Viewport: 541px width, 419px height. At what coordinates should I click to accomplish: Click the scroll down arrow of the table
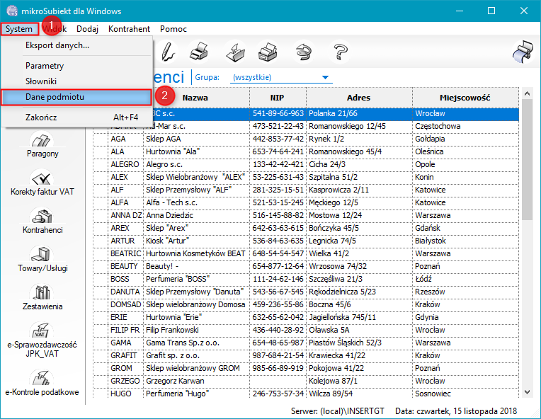click(526, 391)
